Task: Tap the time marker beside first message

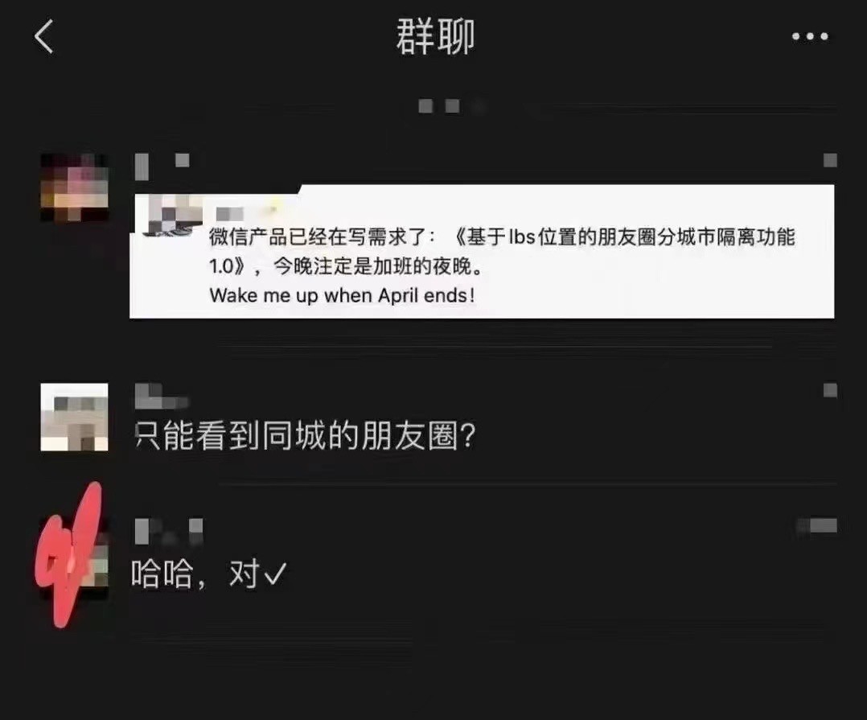Action: coord(830,160)
